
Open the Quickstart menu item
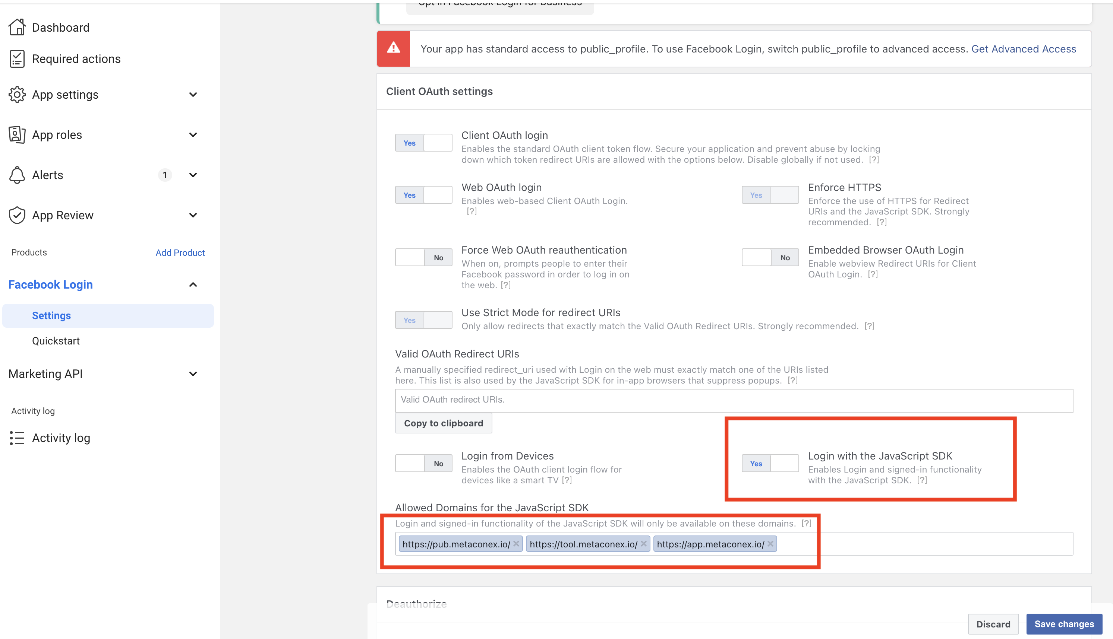56,341
